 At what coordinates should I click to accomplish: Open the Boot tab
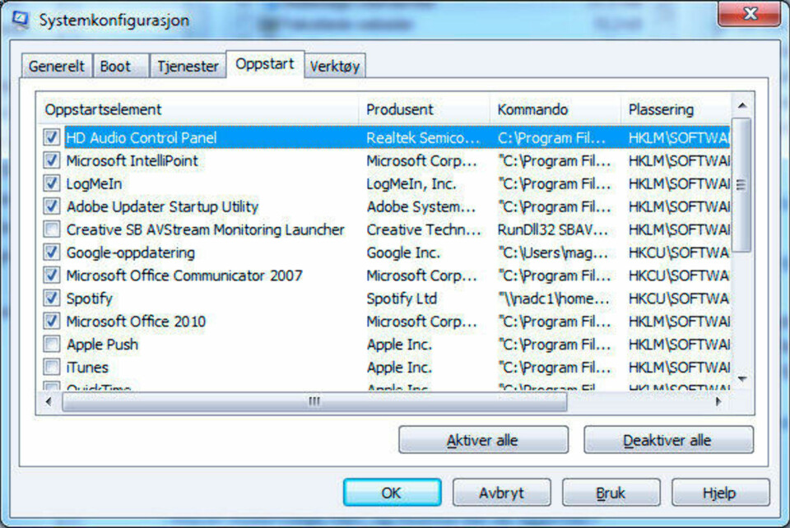(x=120, y=66)
